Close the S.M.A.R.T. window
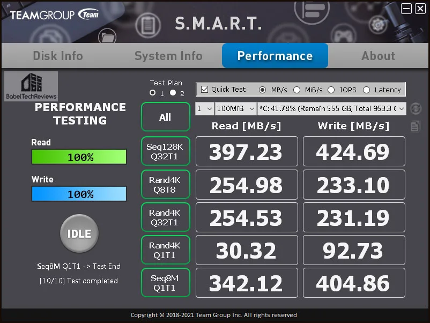Viewport: 430px width, 323px height. 420,9
